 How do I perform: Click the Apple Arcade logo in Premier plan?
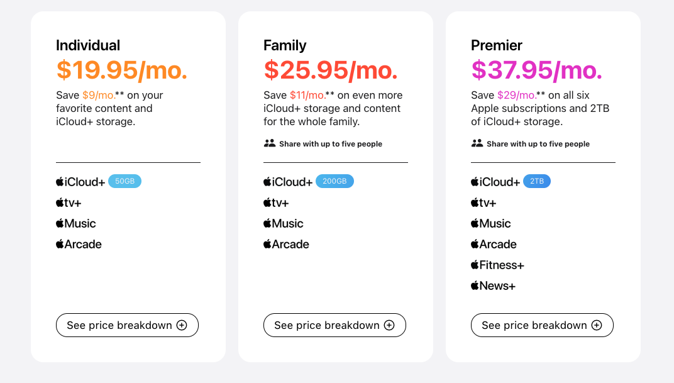point(494,244)
